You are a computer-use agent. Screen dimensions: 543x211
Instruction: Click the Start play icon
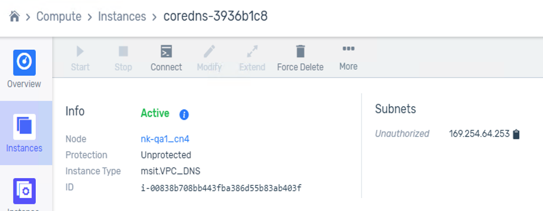pyautogui.click(x=80, y=52)
